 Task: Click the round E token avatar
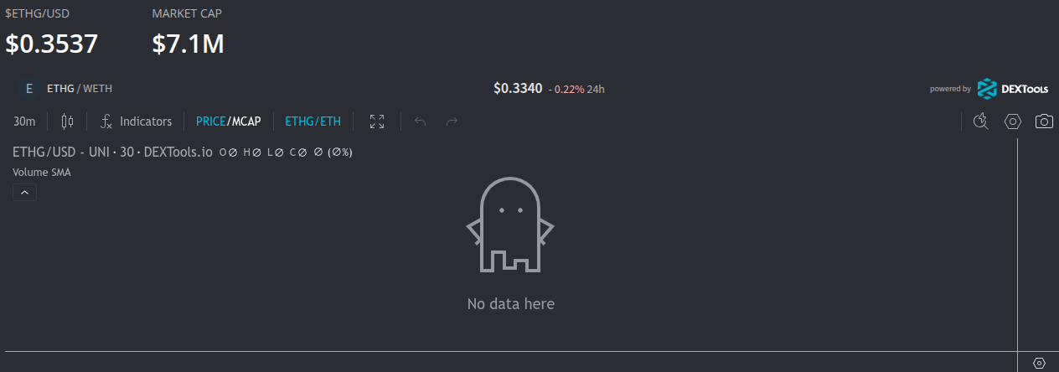(x=29, y=88)
